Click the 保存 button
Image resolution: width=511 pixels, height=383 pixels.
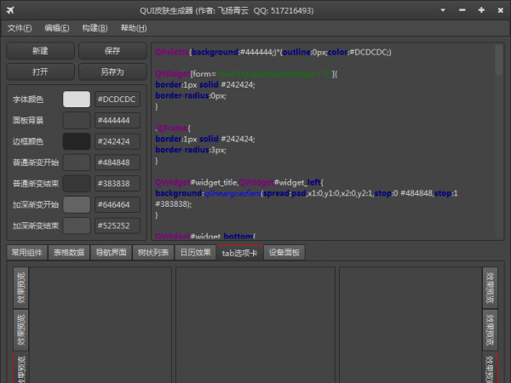point(112,51)
